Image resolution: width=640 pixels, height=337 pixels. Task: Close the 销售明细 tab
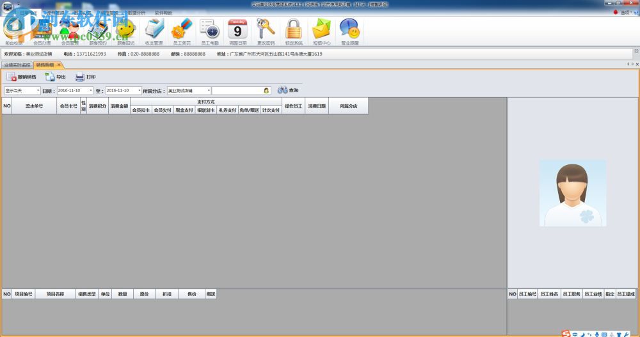(x=59, y=65)
